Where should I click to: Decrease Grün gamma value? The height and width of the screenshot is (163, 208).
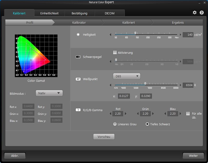[x=138, y=114]
